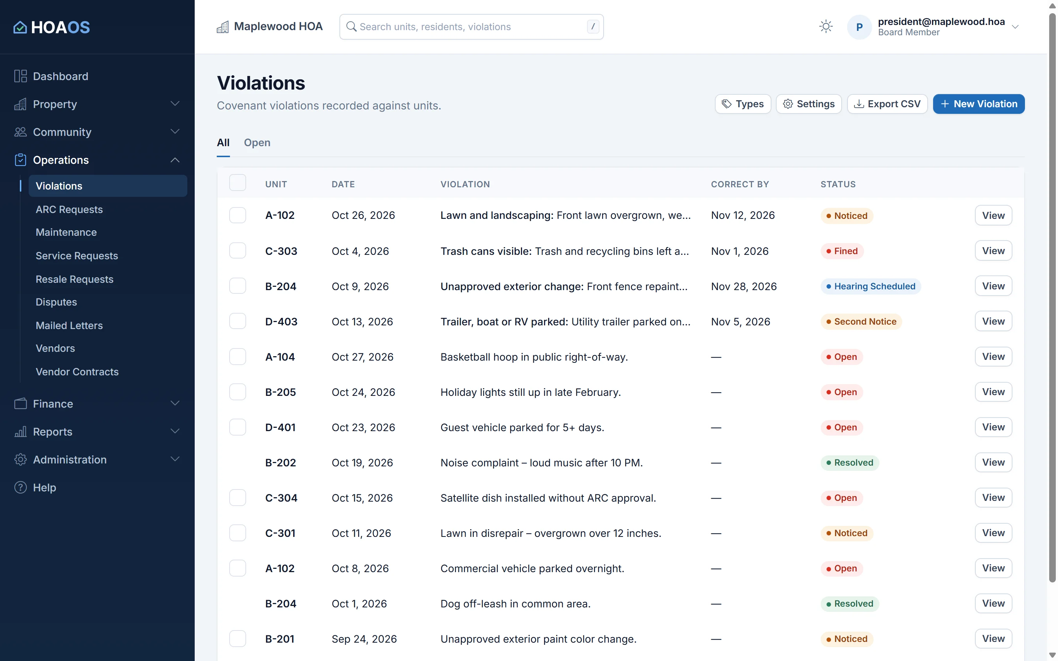This screenshot has height=661, width=1058.
Task: Expand the Reports section chevron
Action: pos(175,431)
